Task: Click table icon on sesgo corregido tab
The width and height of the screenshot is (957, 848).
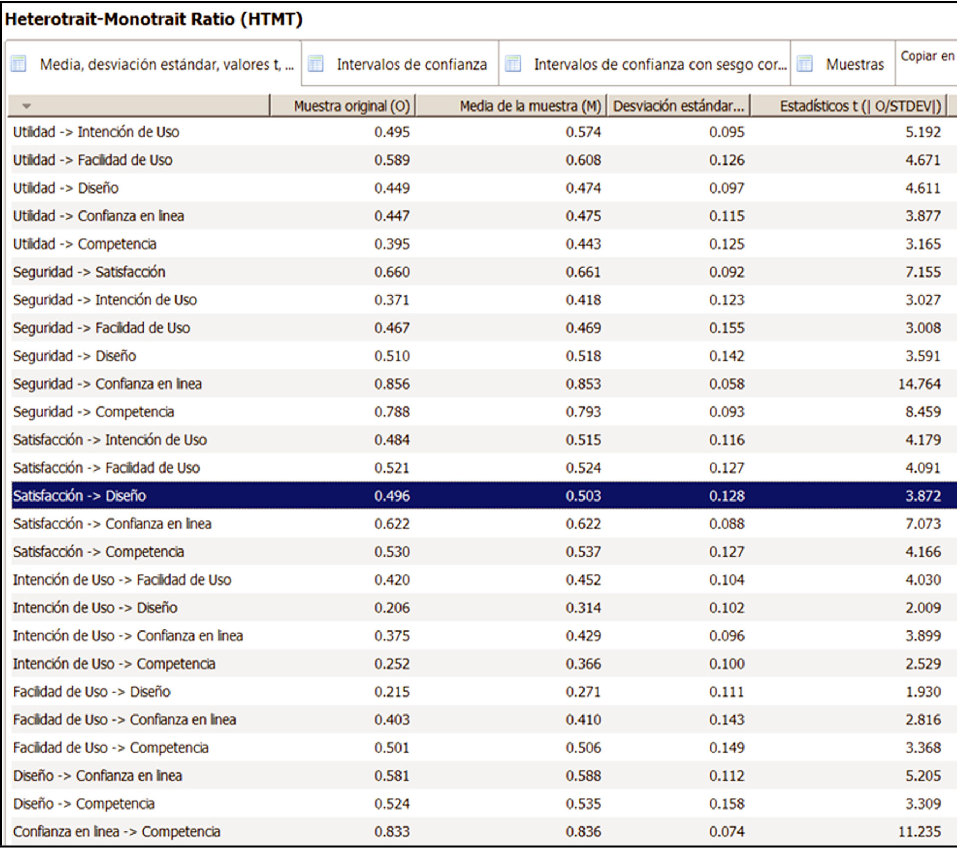Action: (513, 64)
